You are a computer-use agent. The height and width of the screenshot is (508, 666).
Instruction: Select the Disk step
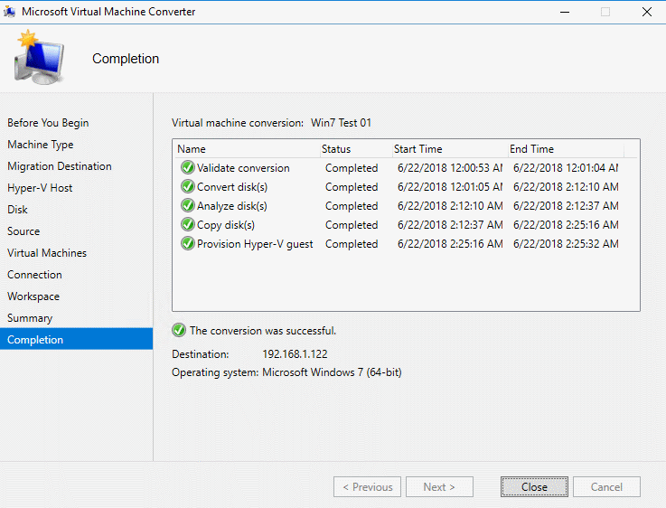pyautogui.click(x=17, y=210)
